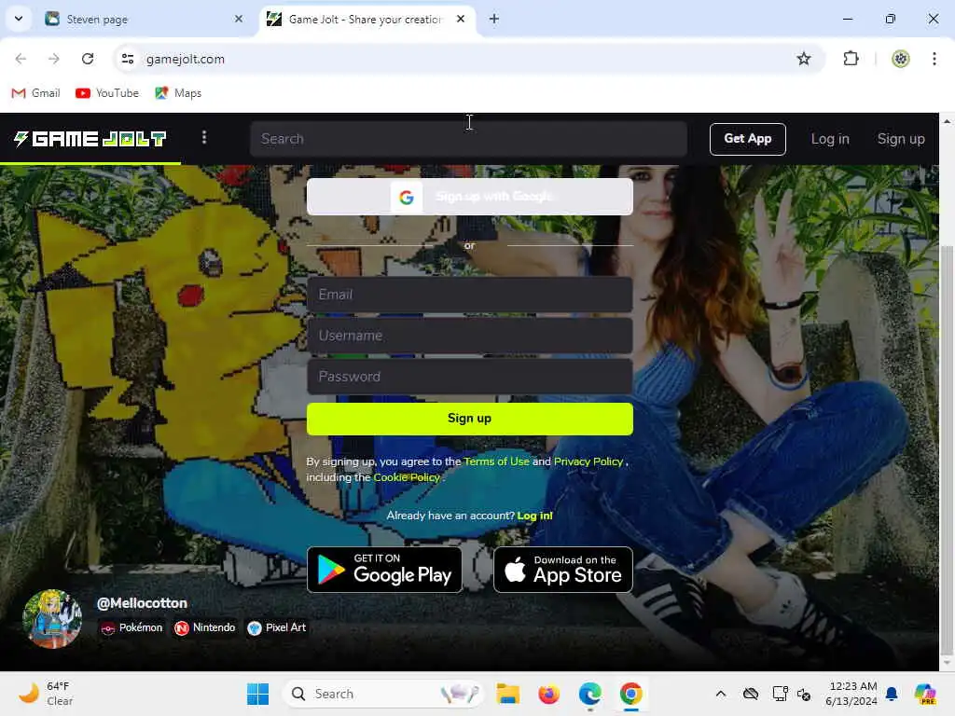Go back to the previous page
The height and width of the screenshot is (716, 955).
pyautogui.click(x=21, y=59)
